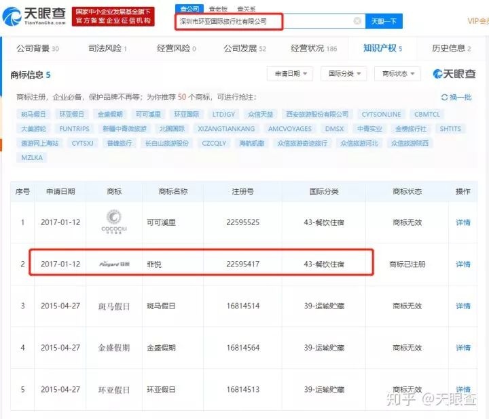Viewport: 489px width, 419px height.
Task: Open 详情 for 斑马假日 trademark
Action: pos(463,306)
